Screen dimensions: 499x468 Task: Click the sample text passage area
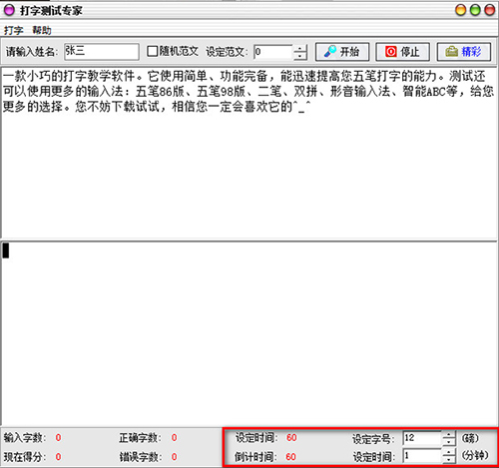pos(249,153)
